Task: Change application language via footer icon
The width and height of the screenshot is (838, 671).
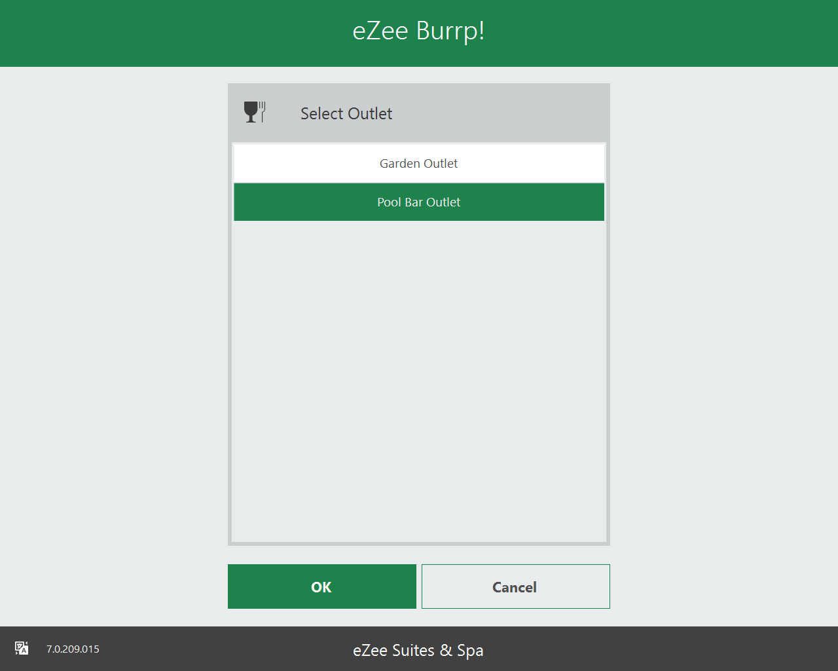Action: pyautogui.click(x=22, y=649)
